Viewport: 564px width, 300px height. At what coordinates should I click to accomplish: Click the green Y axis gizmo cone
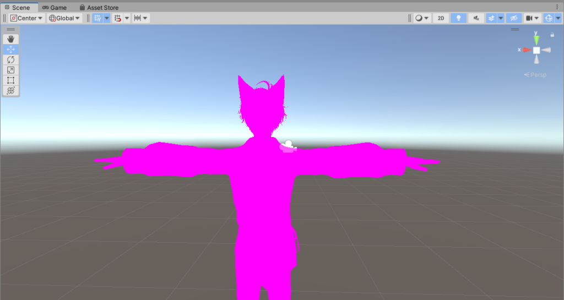[x=536, y=40]
